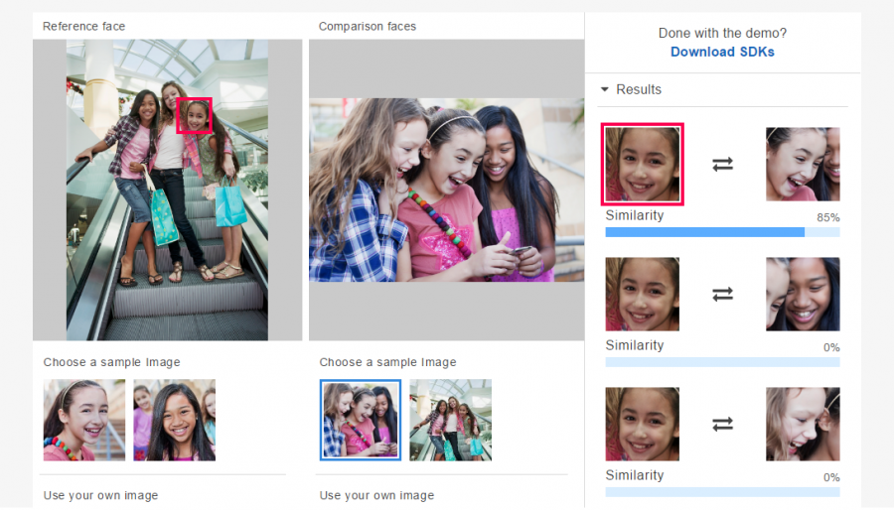Click the second result's 0% similarity bar

coord(722,362)
